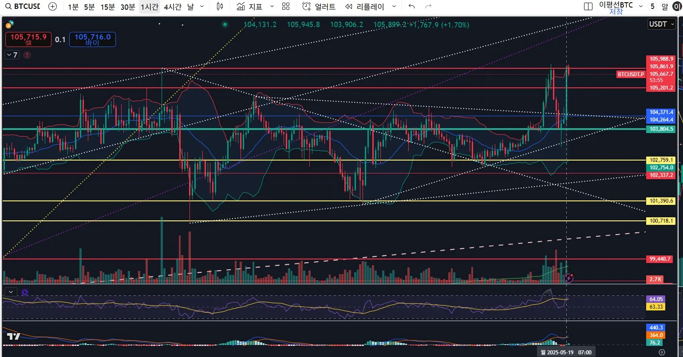Viewport: 683px width, 357px height.
Task: Switch to the 15분 timeframe
Action: pos(107,7)
